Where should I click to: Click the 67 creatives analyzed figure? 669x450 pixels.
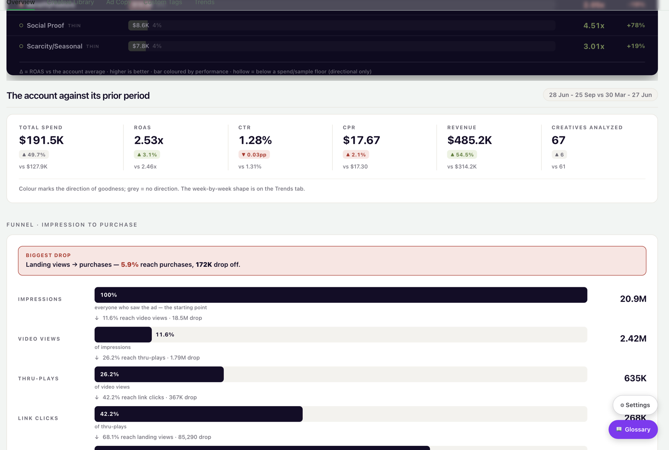[558, 140]
